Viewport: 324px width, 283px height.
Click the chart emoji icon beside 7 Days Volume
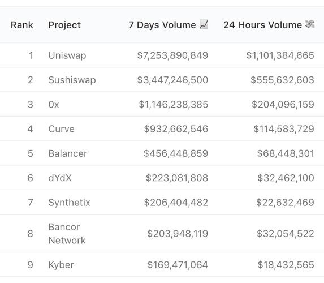pos(204,24)
